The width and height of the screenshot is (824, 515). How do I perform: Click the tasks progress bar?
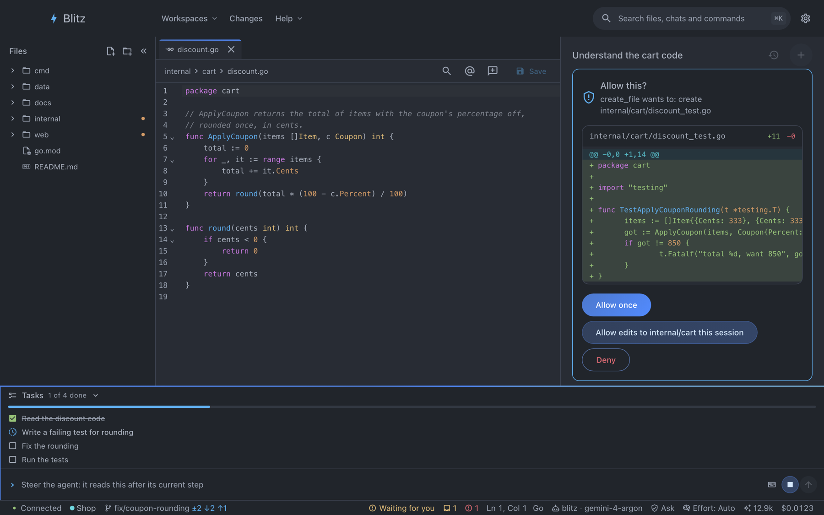412,407
